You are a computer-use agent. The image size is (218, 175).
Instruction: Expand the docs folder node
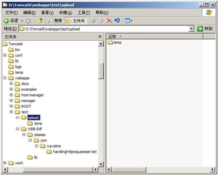(x=11, y=83)
